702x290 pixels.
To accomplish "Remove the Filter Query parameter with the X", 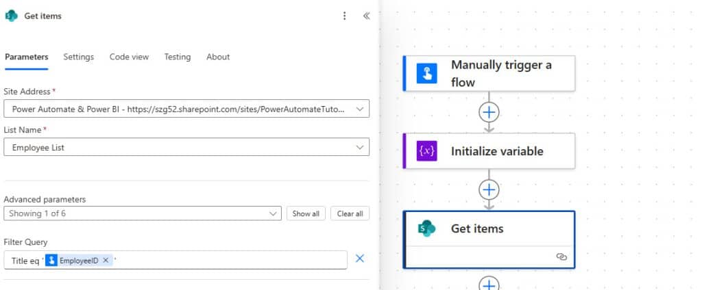I will (359, 259).
